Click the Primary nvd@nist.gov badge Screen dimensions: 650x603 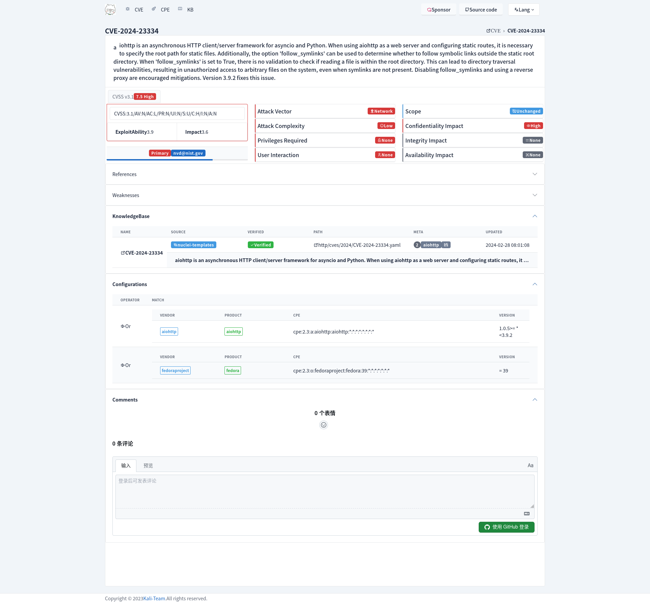click(x=177, y=153)
